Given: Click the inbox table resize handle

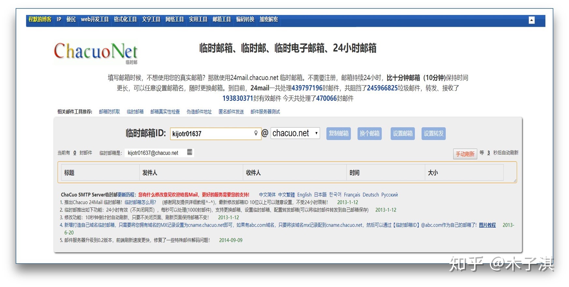Looking at the screenshot, I should pos(515,180).
